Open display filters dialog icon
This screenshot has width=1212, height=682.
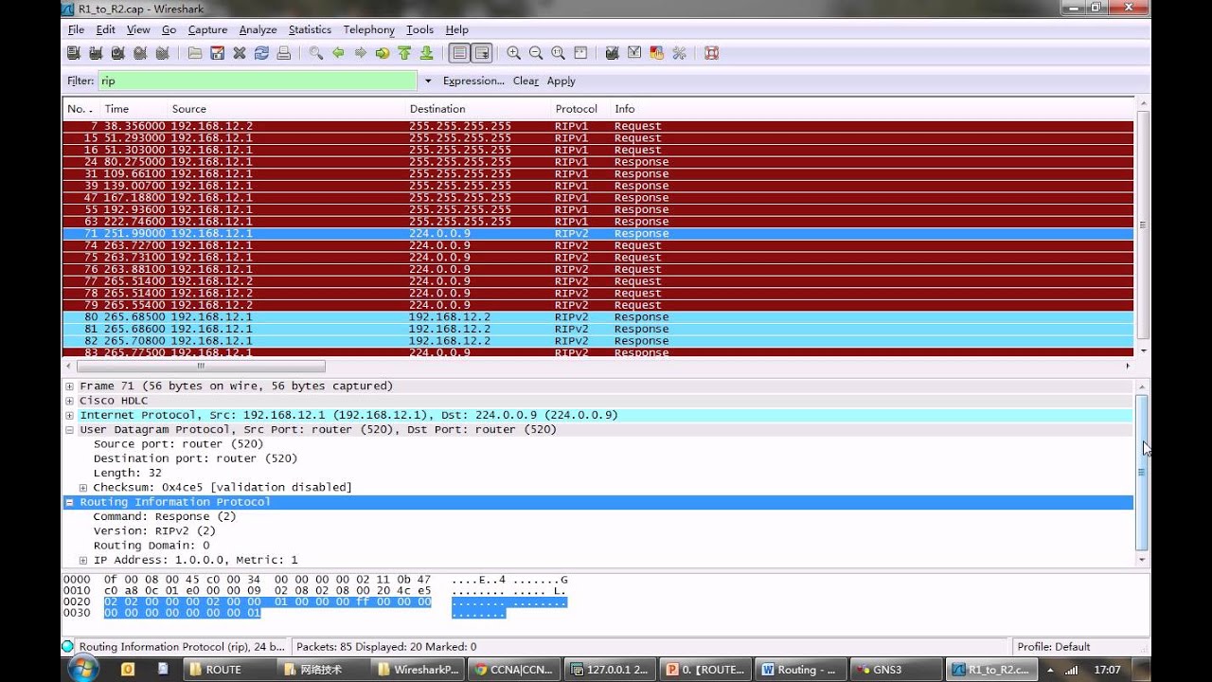point(634,53)
